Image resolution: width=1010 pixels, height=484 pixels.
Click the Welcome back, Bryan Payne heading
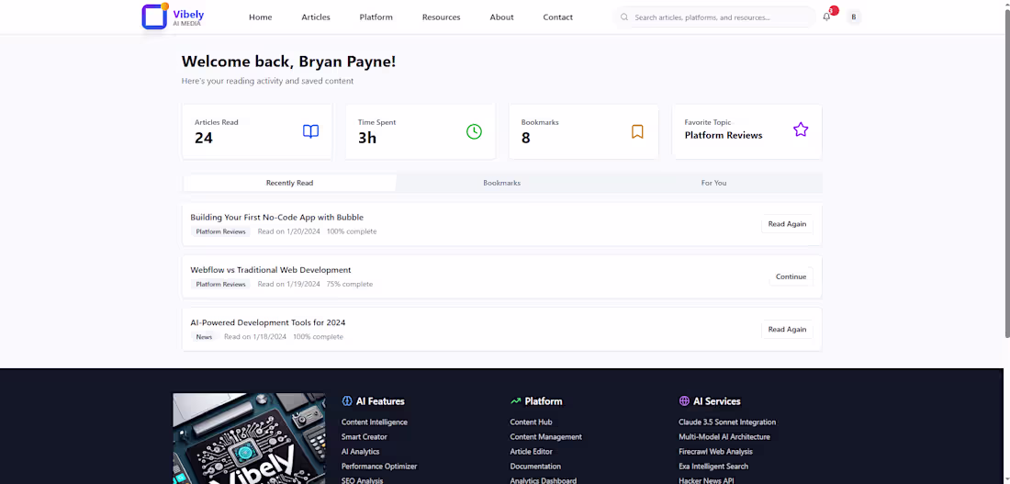[x=288, y=62]
